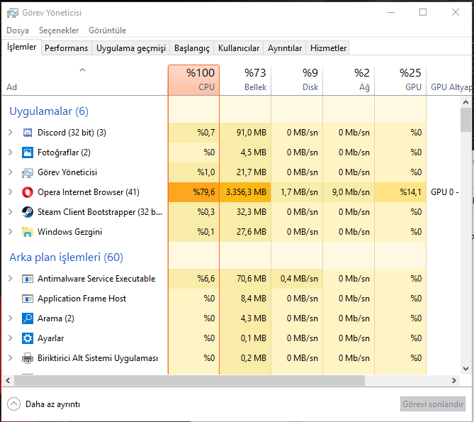Click the Windows Gezgini folder icon

28,232
